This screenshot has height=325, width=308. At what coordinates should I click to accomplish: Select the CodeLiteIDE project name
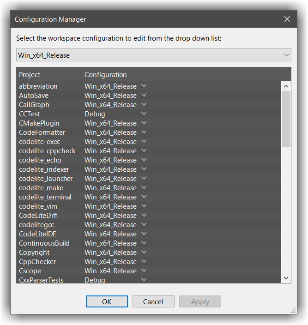[37, 234]
